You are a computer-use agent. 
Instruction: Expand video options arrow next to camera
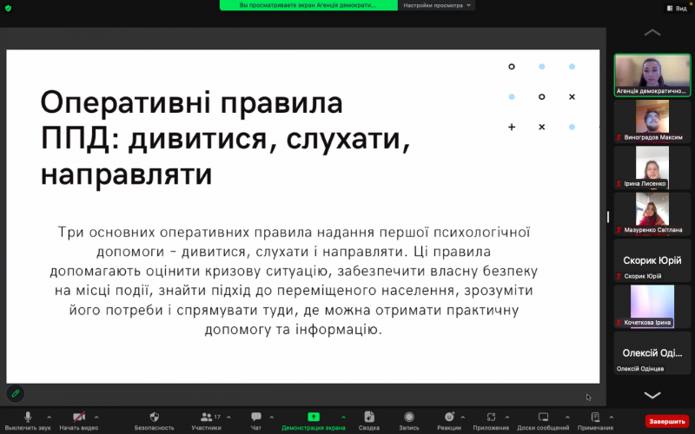(96, 417)
